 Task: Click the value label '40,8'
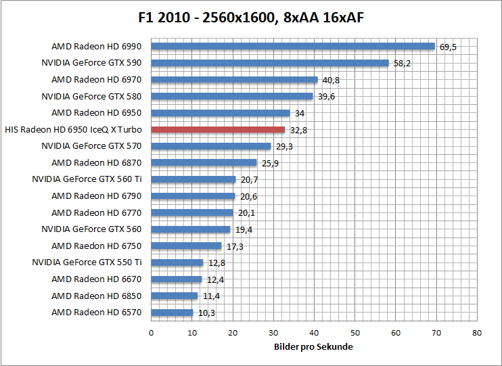coord(331,81)
